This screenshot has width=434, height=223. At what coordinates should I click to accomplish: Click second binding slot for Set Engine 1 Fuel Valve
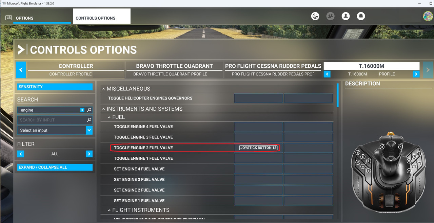click(308, 200)
